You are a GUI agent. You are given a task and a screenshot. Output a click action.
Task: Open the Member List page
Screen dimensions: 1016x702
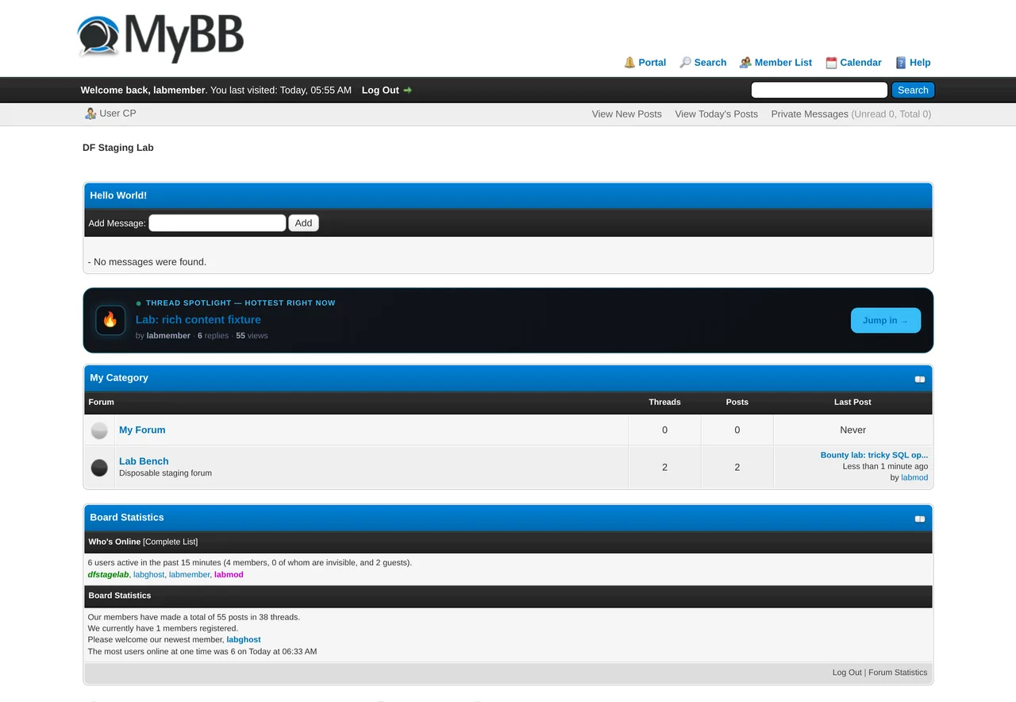[x=783, y=63]
